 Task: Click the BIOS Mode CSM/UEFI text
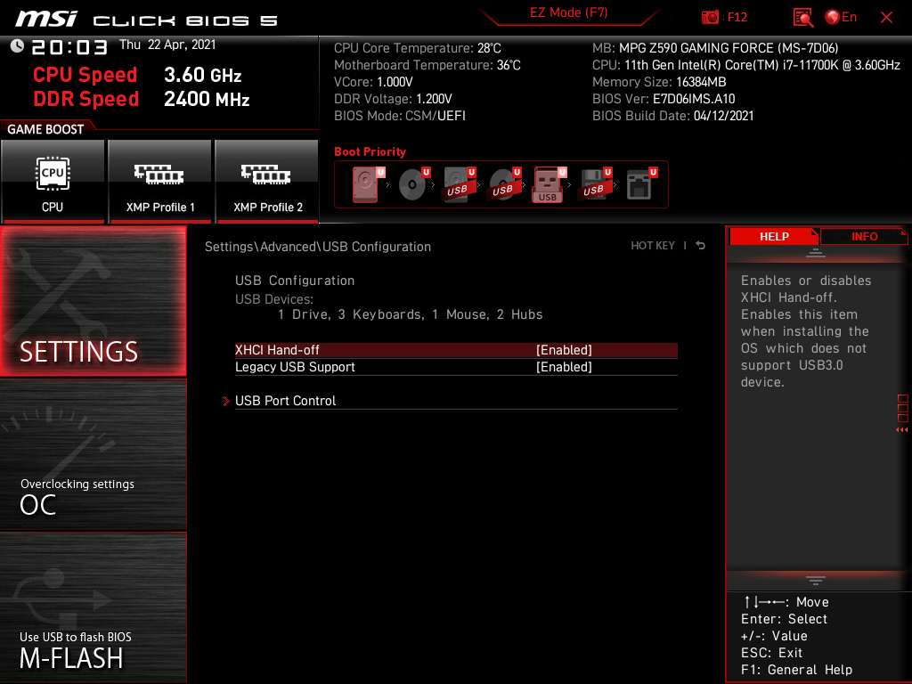click(x=400, y=116)
